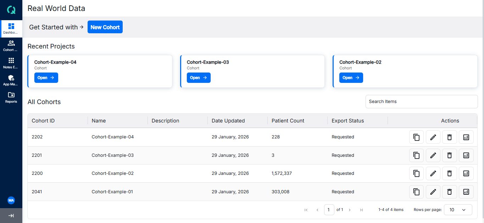Sort by the Patient Count column header
This screenshot has width=484, height=223.
(288, 121)
